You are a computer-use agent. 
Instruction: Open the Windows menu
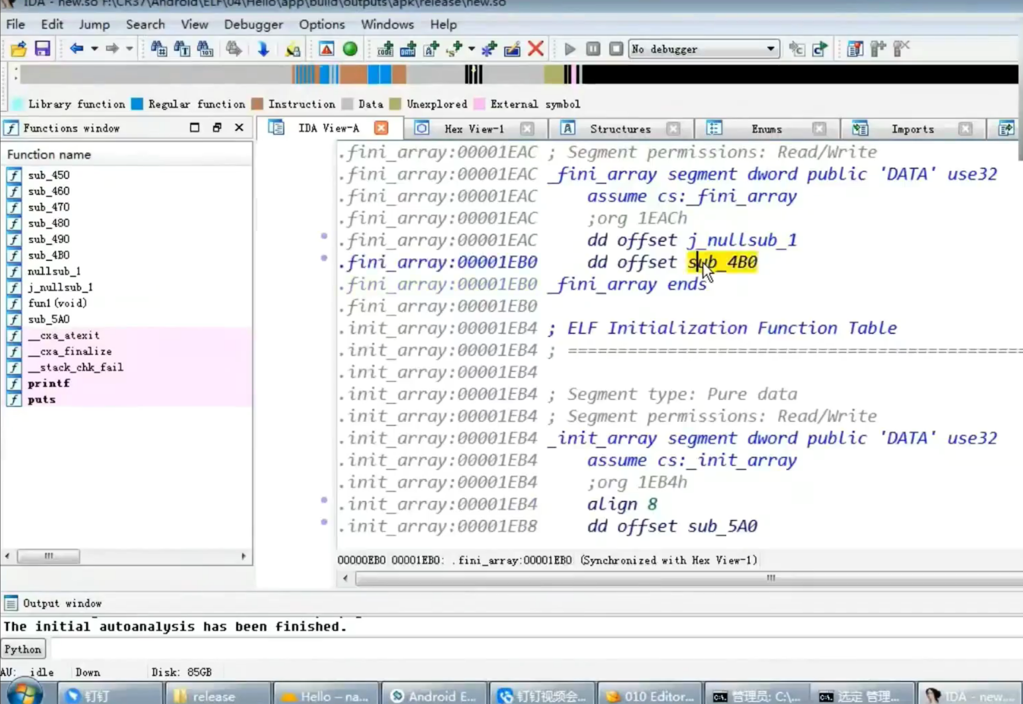click(387, 24)
